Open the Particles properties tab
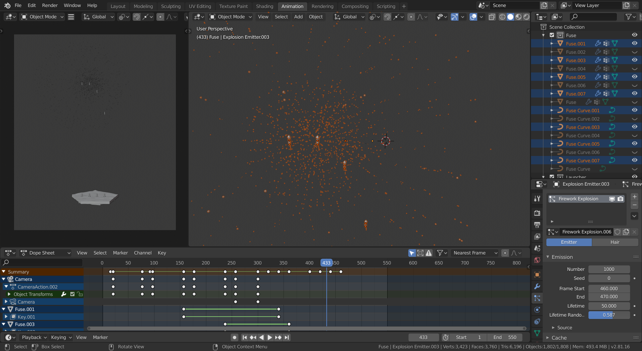This screenshot has height=351, width=642. point(537,298)
